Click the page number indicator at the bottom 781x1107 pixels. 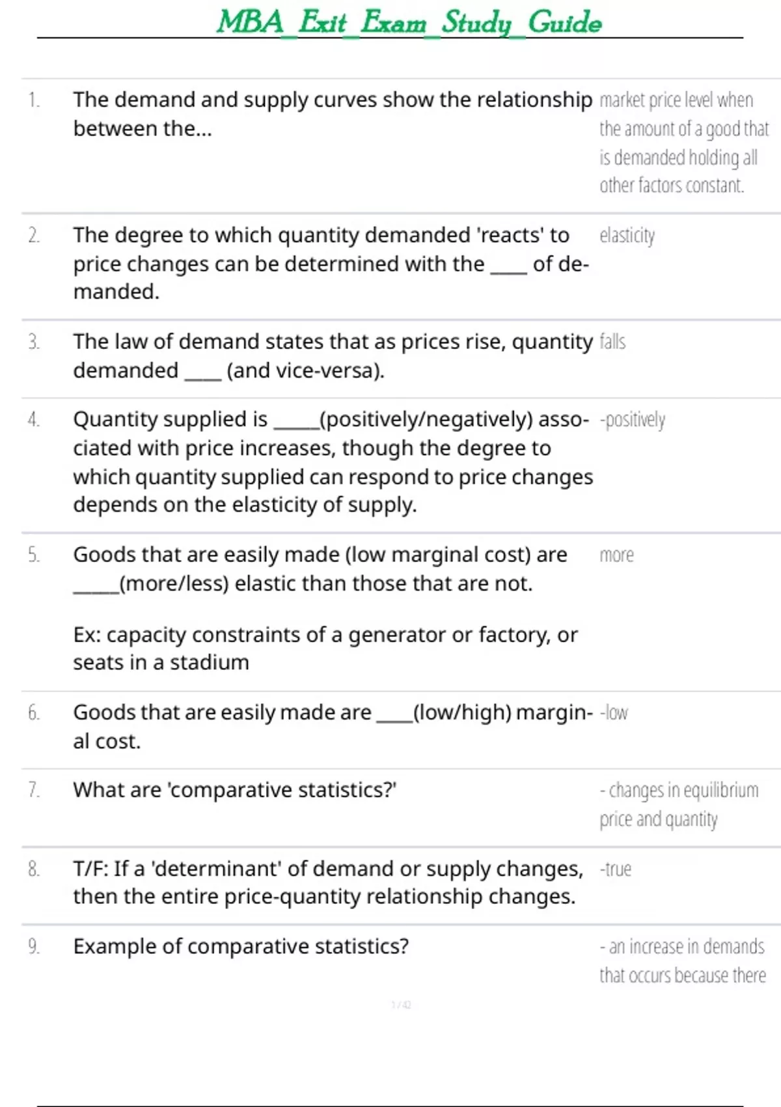tap(401, 1005)
